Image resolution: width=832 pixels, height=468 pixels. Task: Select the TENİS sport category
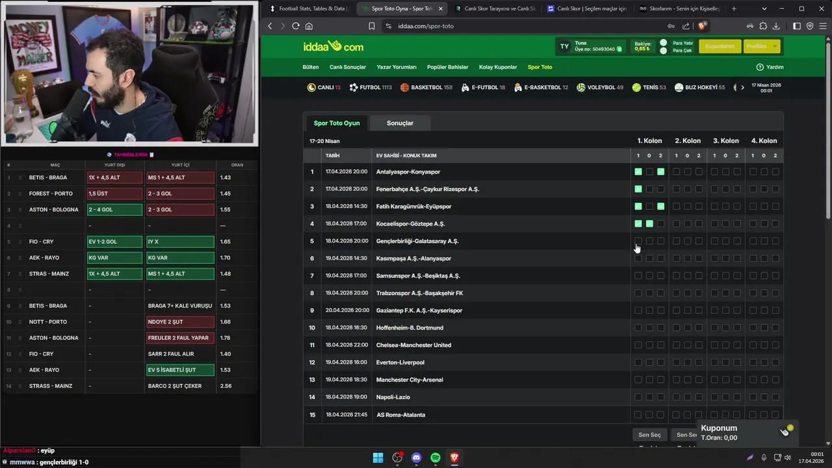pyautogui.click(x=649, y=87)
